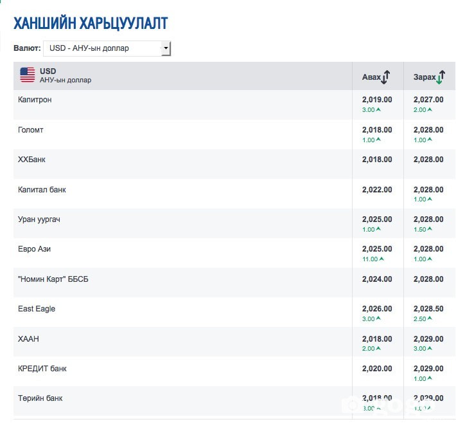Click КРЕДИТ банк buy rate 2,020.00
This screenshot has height=435, width=456.
pyautogui.click(x=377, y=369)
